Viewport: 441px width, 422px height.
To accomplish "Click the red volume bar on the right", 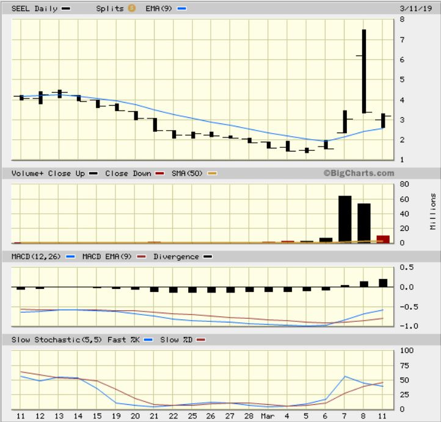I will 383,239.
